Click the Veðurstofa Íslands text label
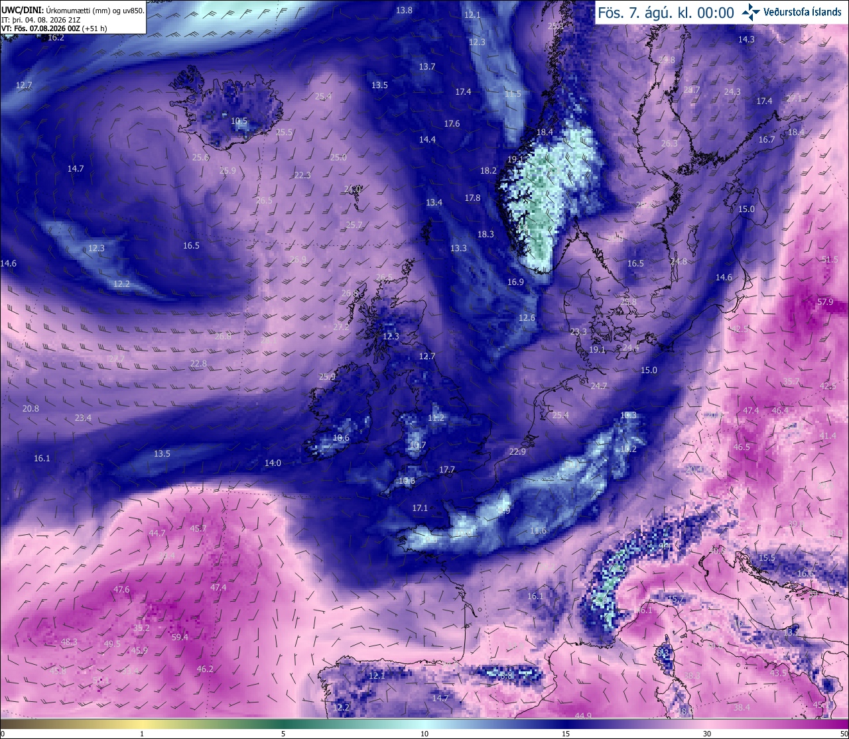Screen dimensions: 849x739 pyautogui.click(x=803, y=12)
